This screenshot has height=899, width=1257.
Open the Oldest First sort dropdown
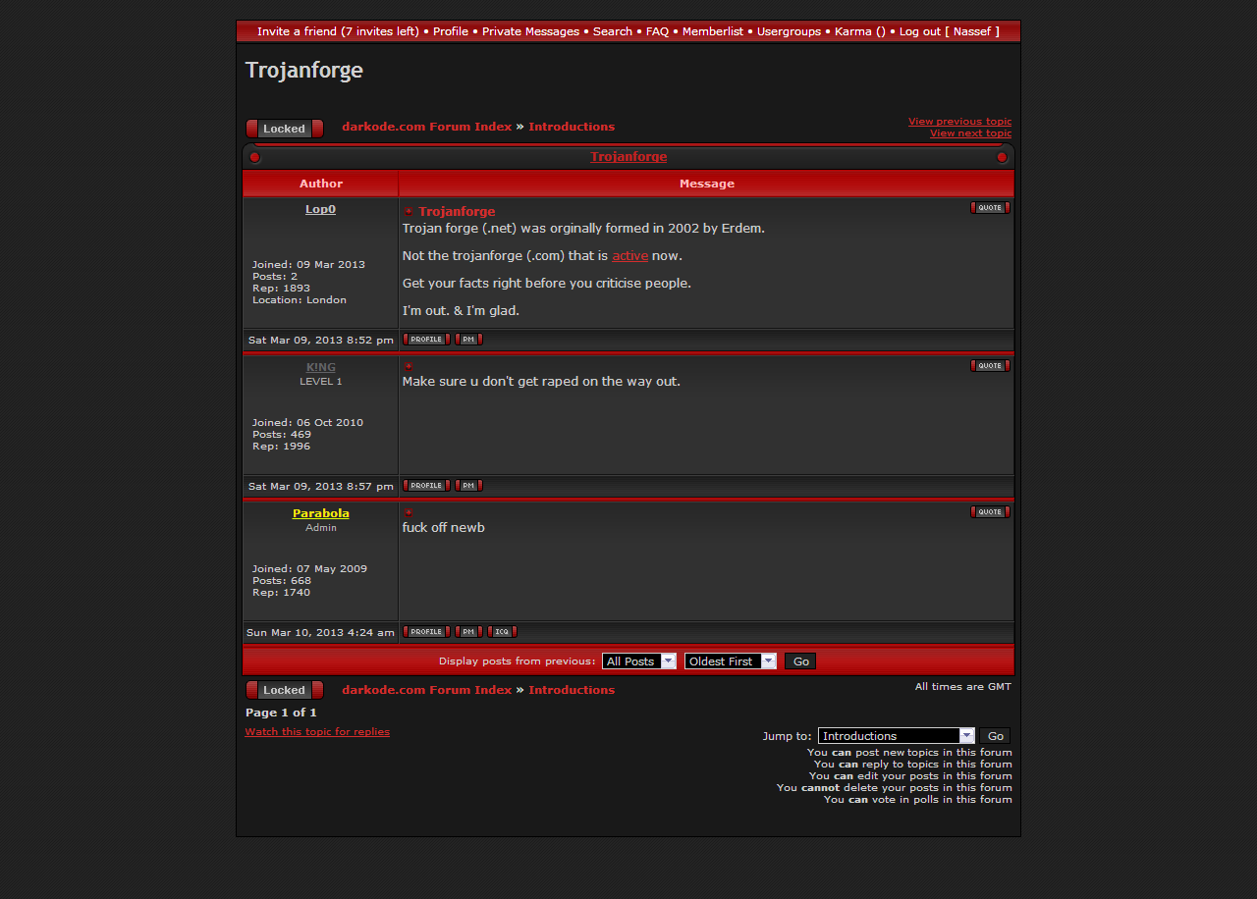pos(731,661)
